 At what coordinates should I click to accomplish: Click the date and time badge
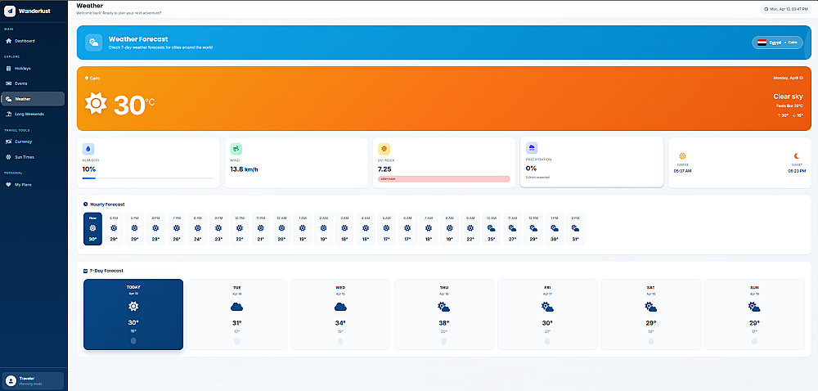pos(785,9)
